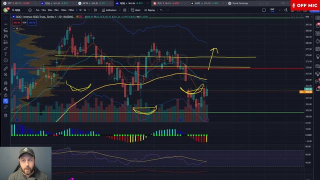Image resolution: width=320 pixels, height=180 pixels.
Task: Open the user profile avatar menu
Action: [x=6, y=10]
